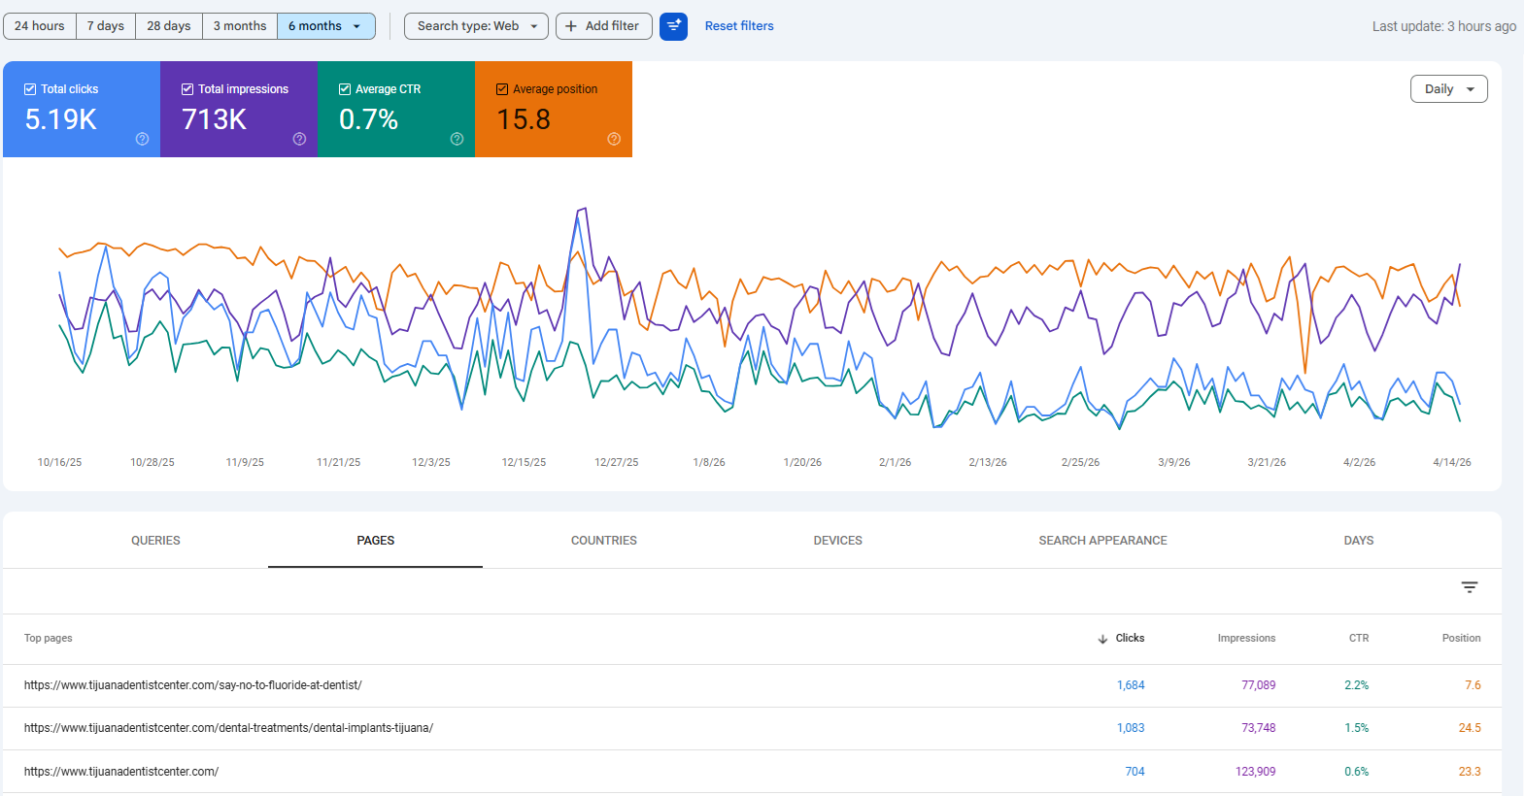Open the say-no-to-fluoride-at-dentist page row

click(x=193, y=685)
